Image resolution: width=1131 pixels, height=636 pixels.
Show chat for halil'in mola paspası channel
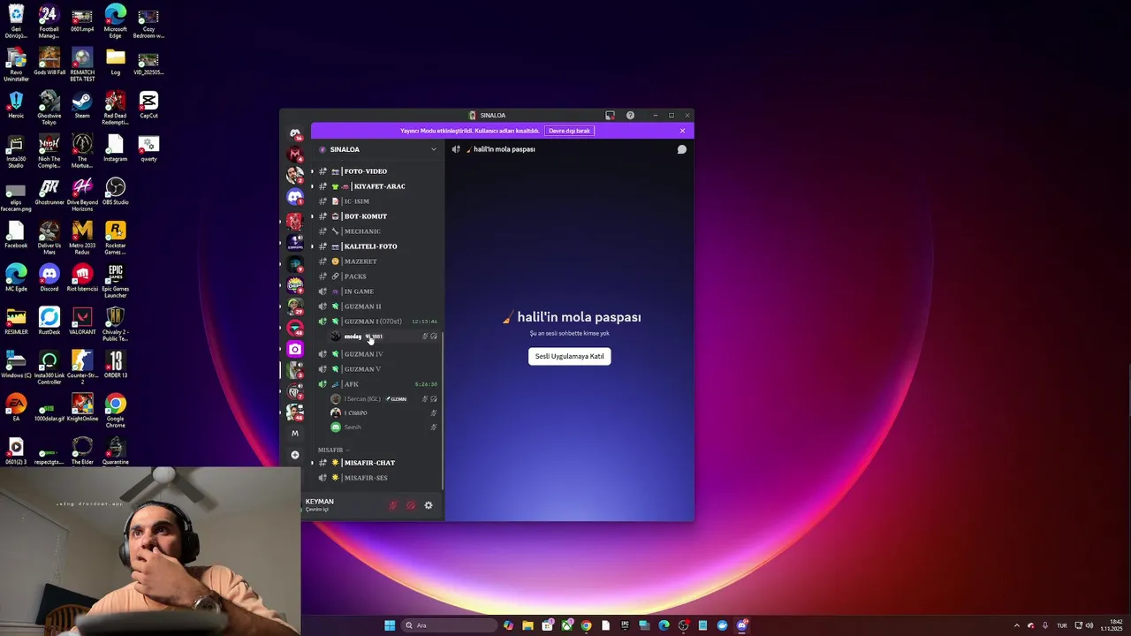click(682, 149)
